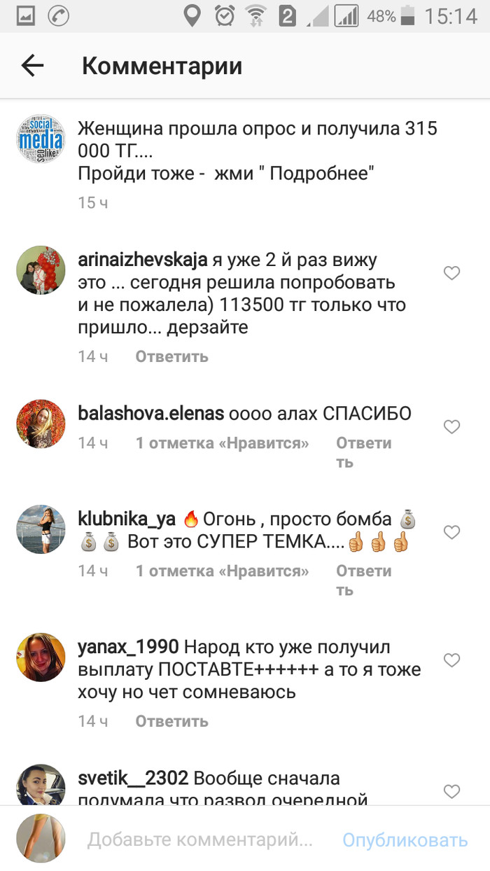The image size is (490, 871).
Task: Tap the heart next to the svetik__2302 comment
Action: tap(452, 792)
